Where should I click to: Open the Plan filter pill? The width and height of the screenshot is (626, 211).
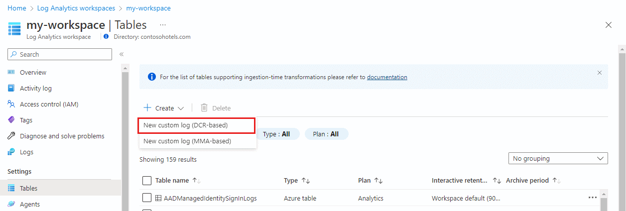coord(326,134)
